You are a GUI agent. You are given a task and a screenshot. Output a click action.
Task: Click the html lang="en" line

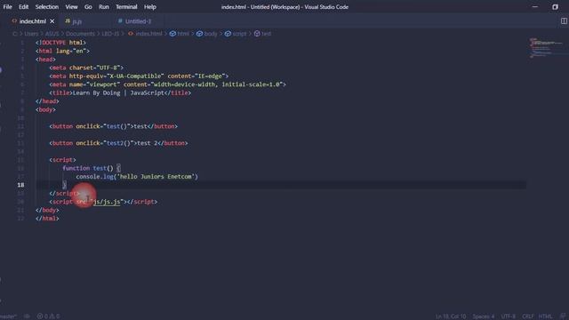[62, 52]
